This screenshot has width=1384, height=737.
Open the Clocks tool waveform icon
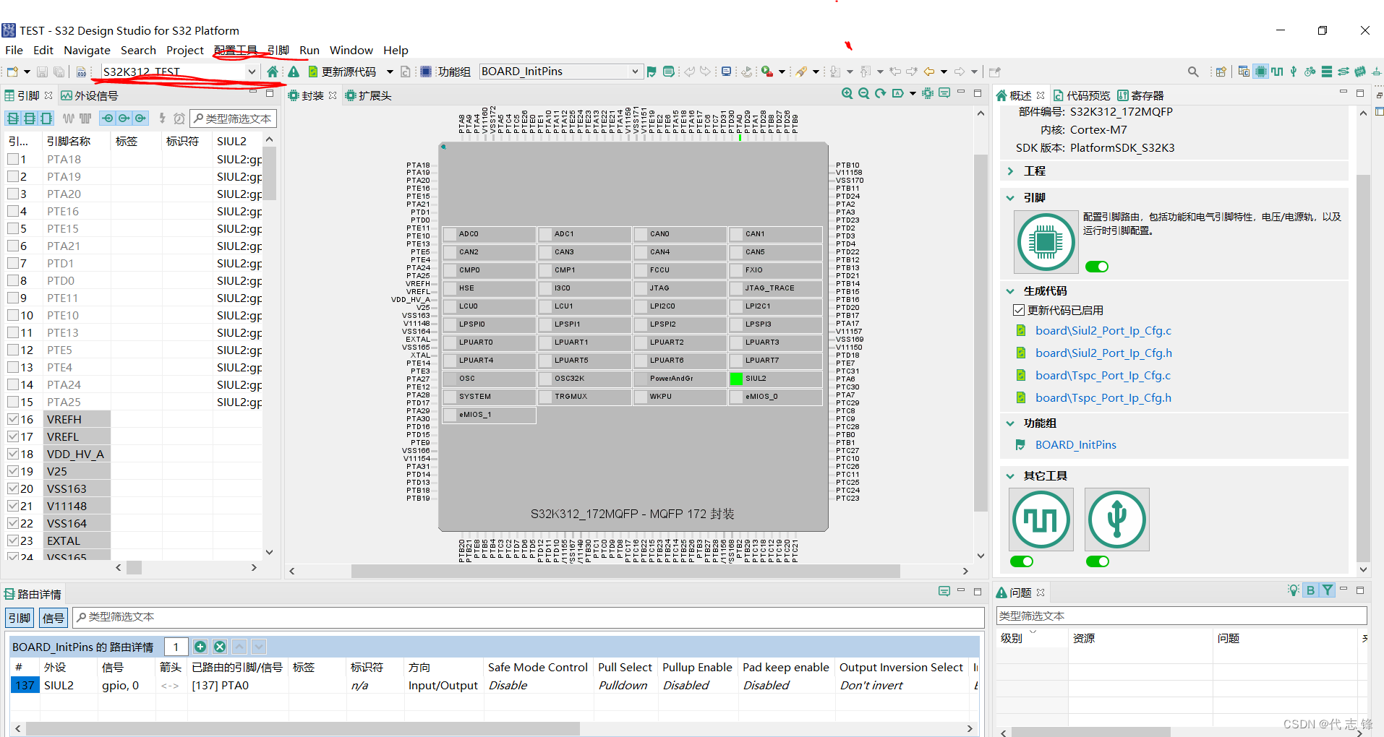click(1278, 72)
